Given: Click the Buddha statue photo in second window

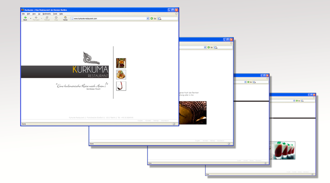Looking at the screenshot, I should 192,113.
